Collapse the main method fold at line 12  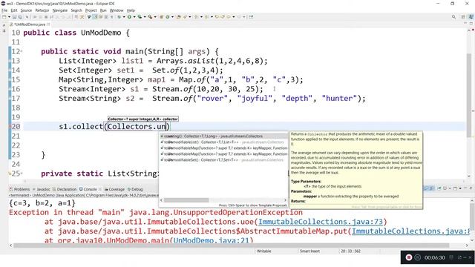[x=22, y=52]
